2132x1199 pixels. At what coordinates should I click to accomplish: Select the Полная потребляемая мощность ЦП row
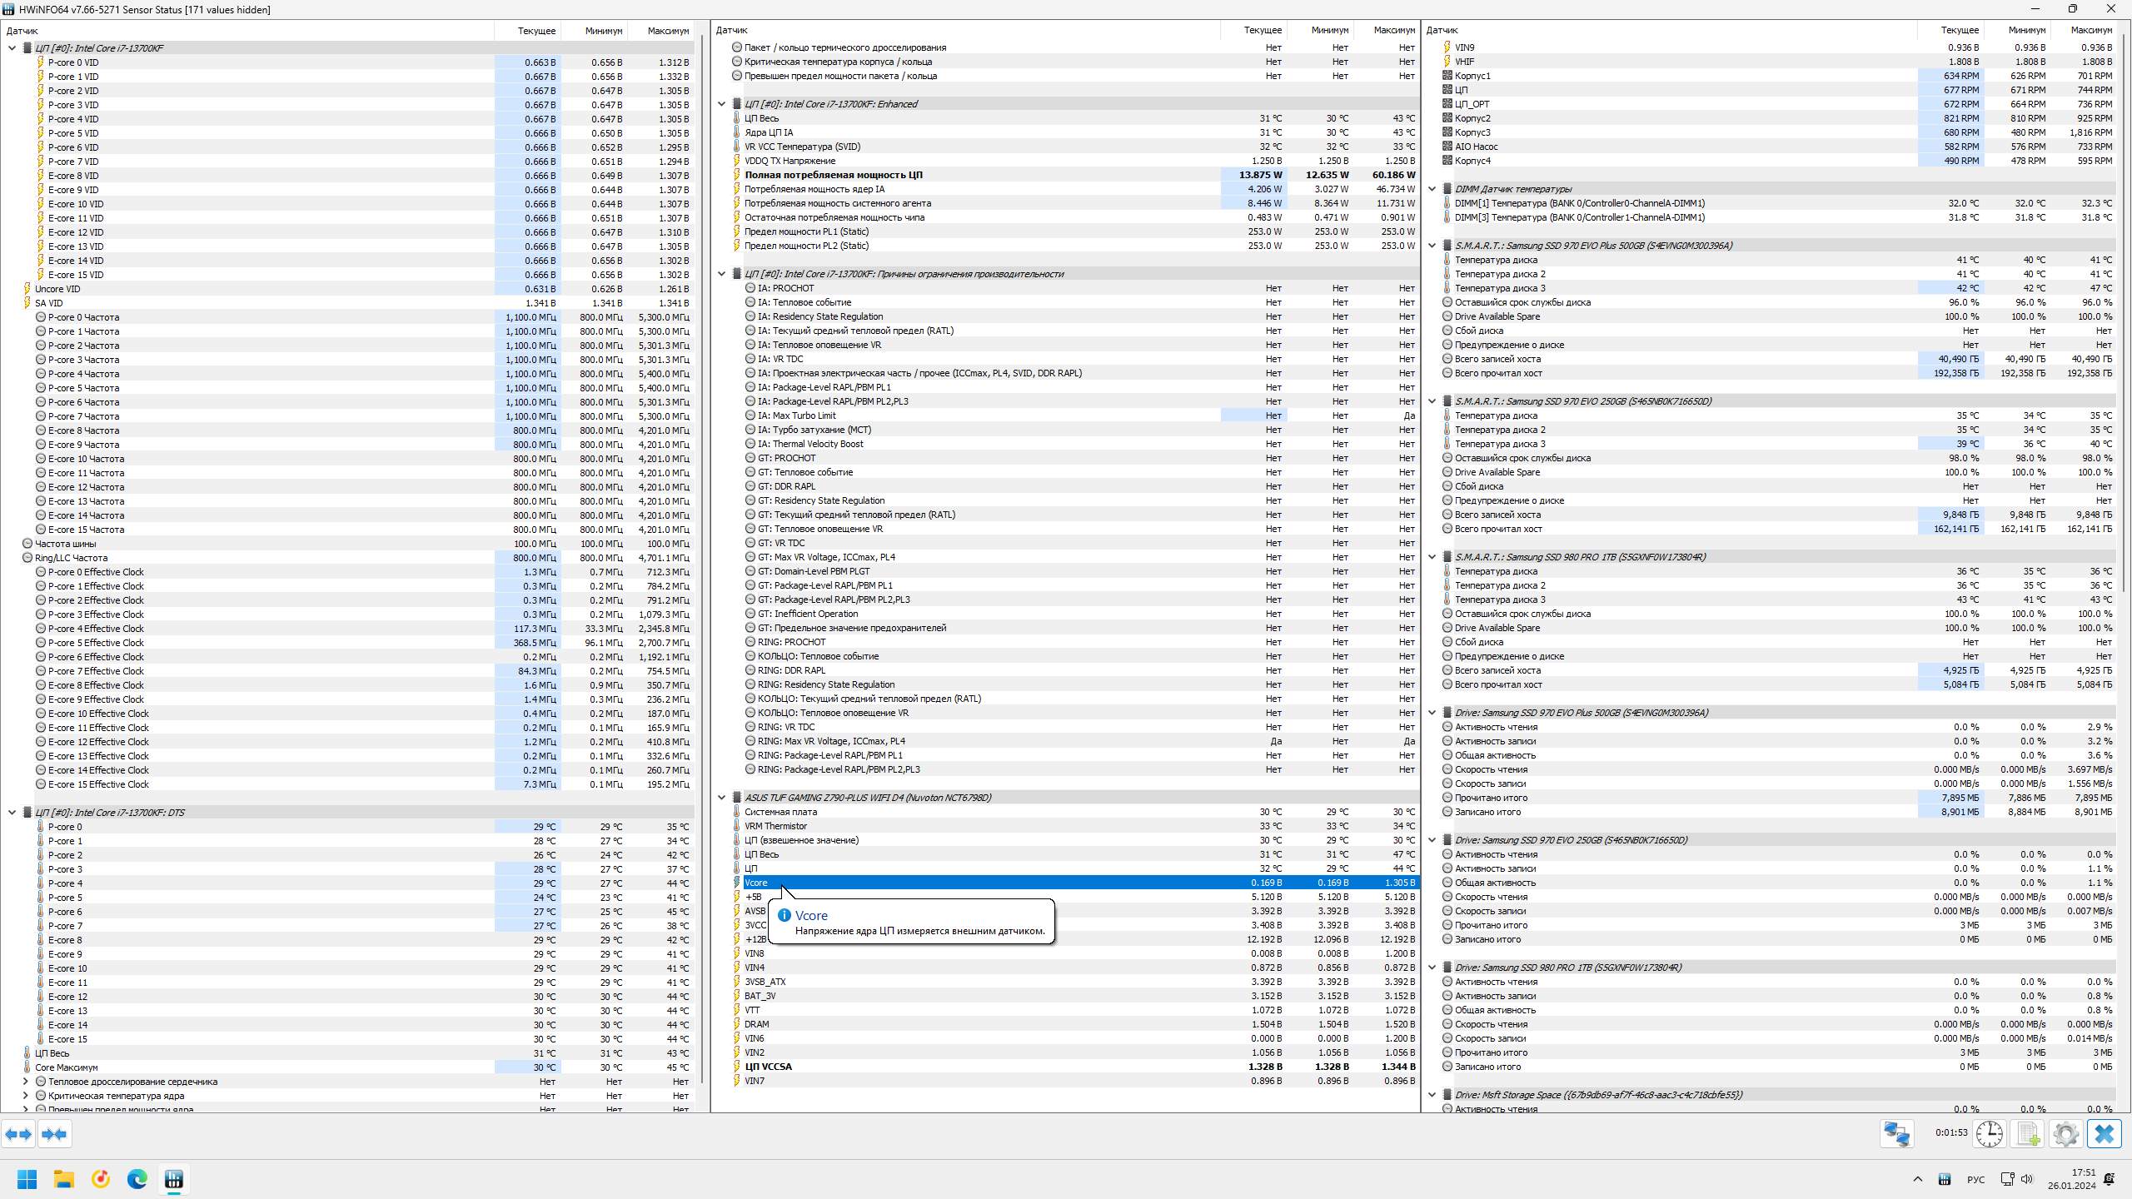pos(833,175)
